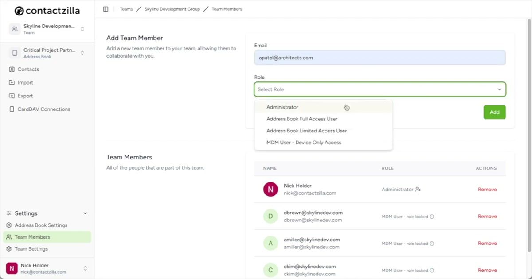Click info icon on amiller's locked role

coord(432,244)
